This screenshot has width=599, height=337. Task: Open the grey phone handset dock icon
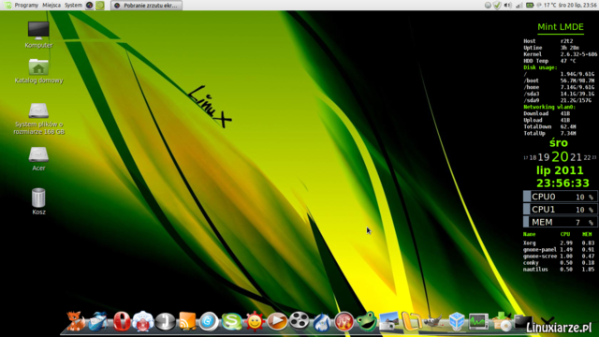[x=165, y=321]
